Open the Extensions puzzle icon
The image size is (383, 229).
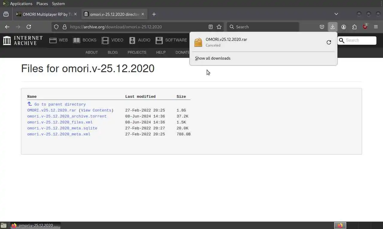click(354, 27)
